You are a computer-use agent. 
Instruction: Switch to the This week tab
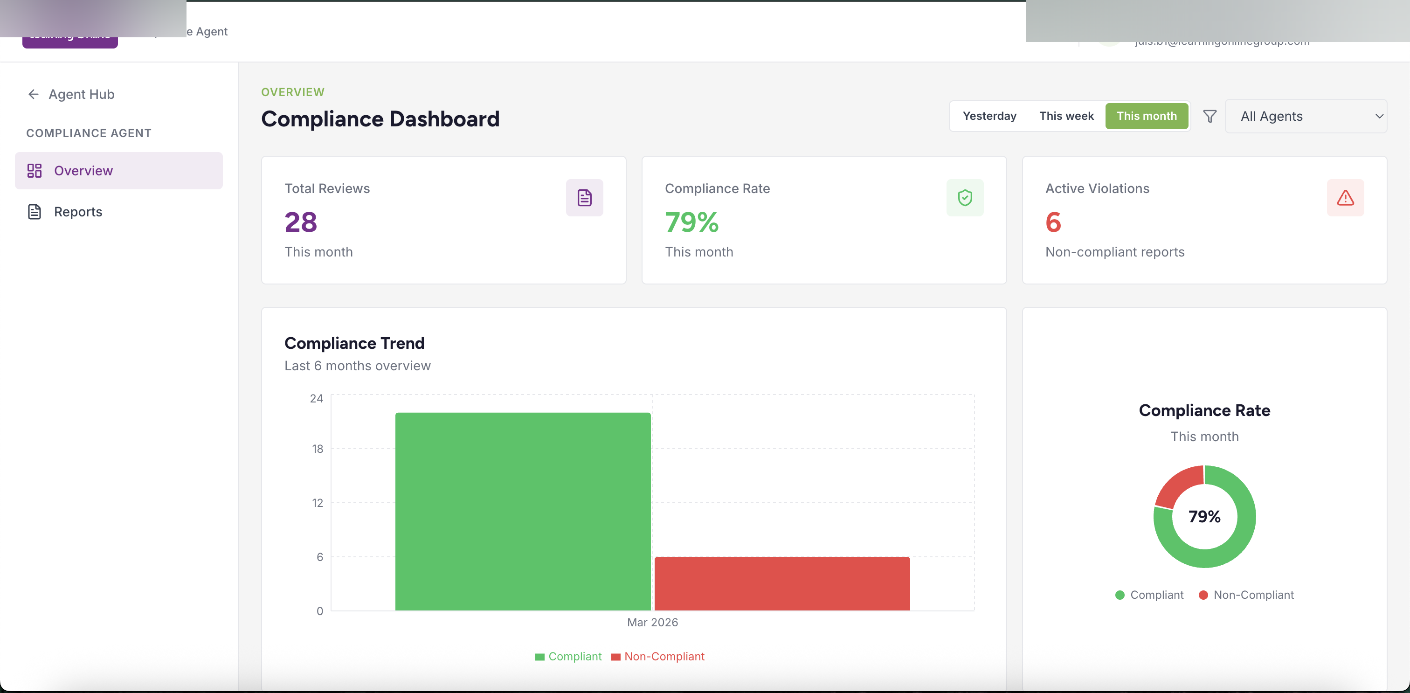coord(1066,116)
